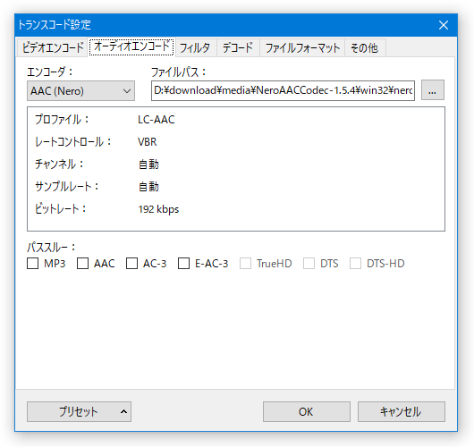
Task: Click the サンプルレート 自動 value
Action: pyautogui.click(x=148, y=187)
